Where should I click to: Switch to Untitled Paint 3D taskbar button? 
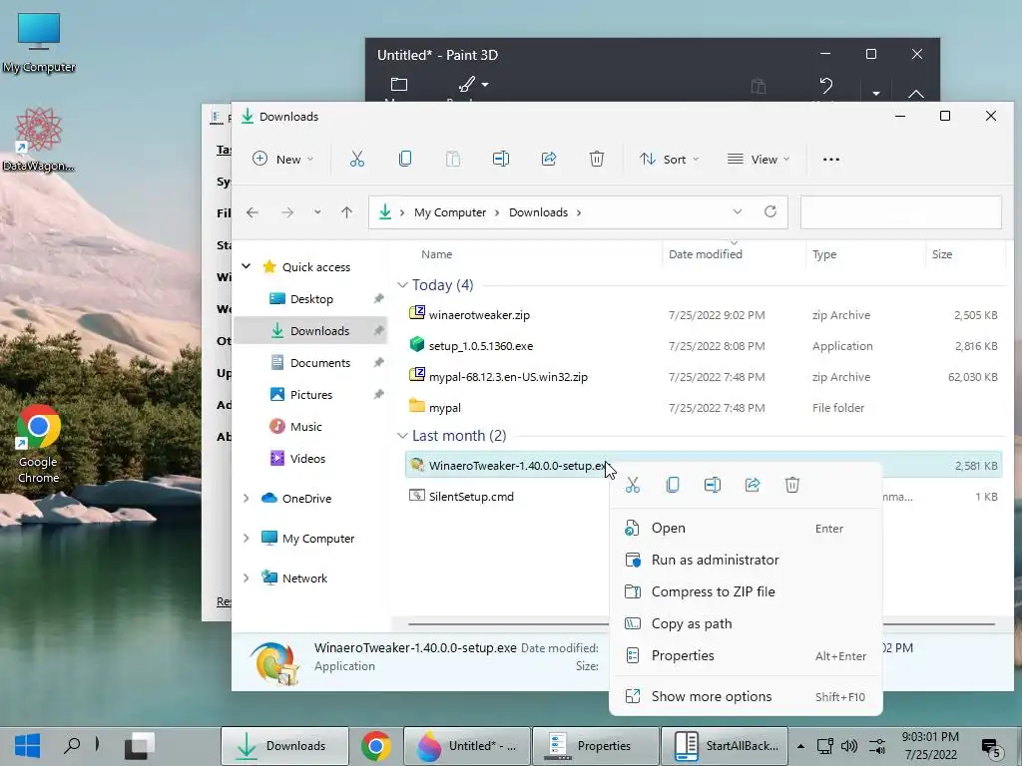click(465, 746)
